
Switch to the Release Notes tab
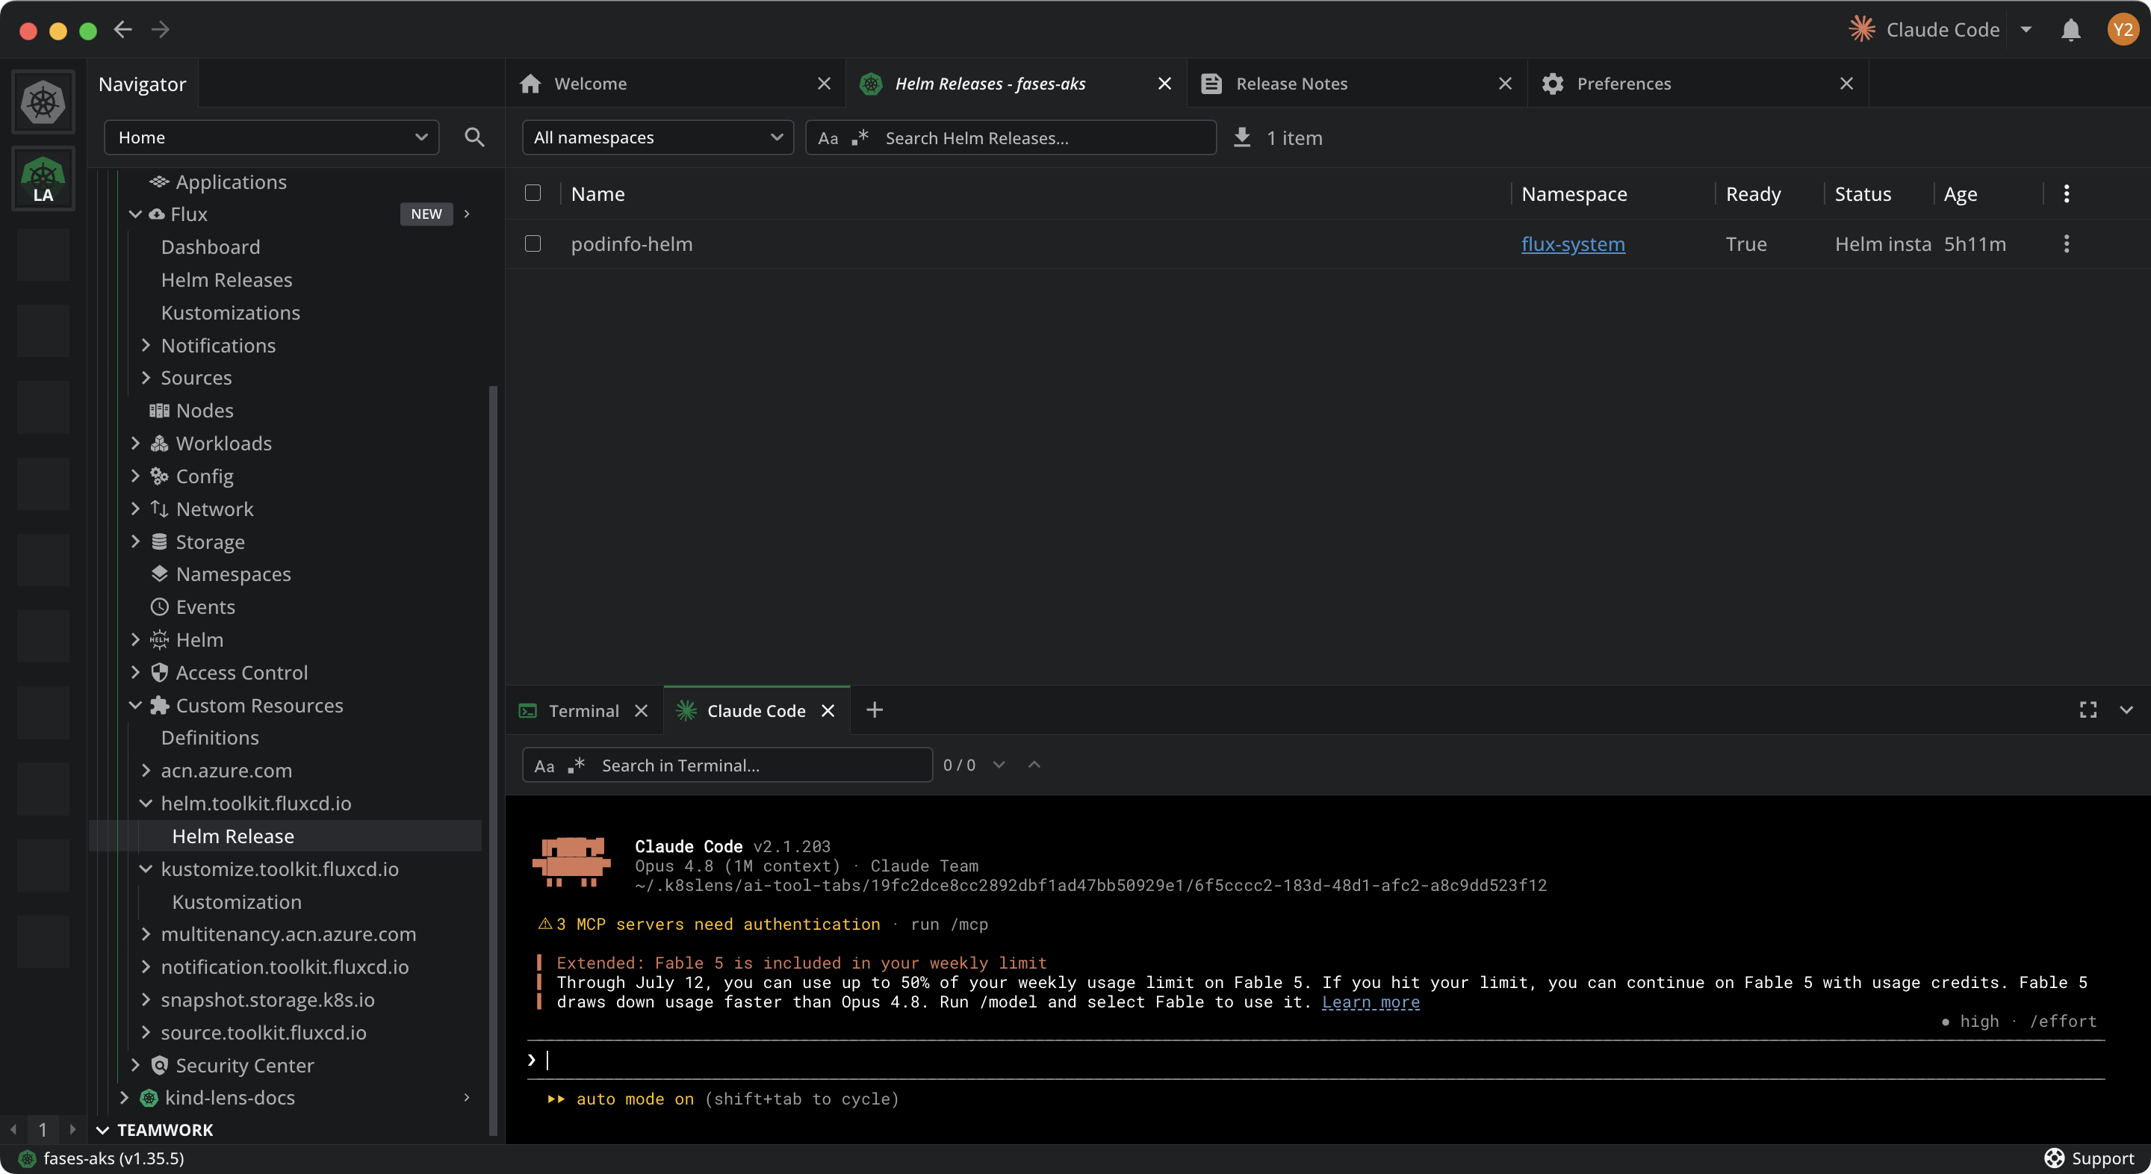pos(1357,84)
